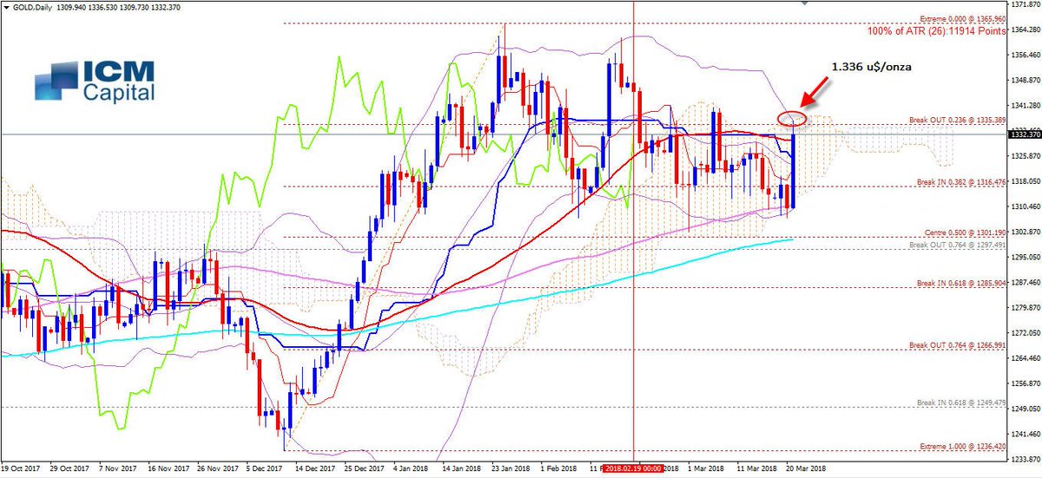Click price scale value 1302.870

click(1026, 232)
